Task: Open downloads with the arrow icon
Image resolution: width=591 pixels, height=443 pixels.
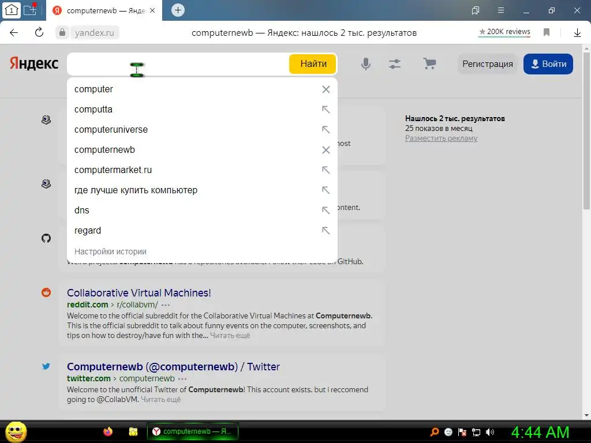Action: (x=577, y=33)
